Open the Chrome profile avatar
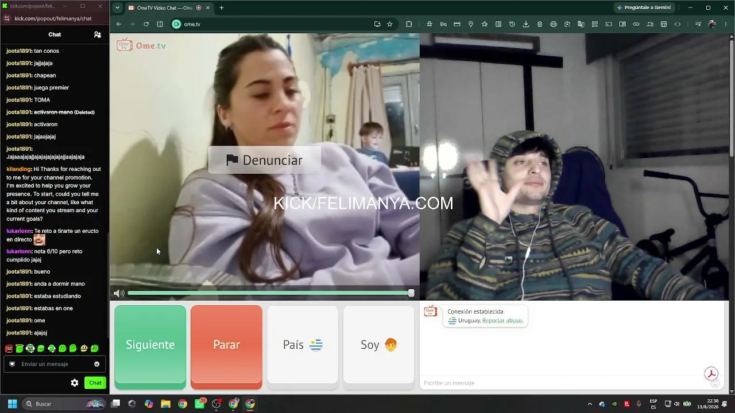Viewport: 735px width, 413px height. 713,24
